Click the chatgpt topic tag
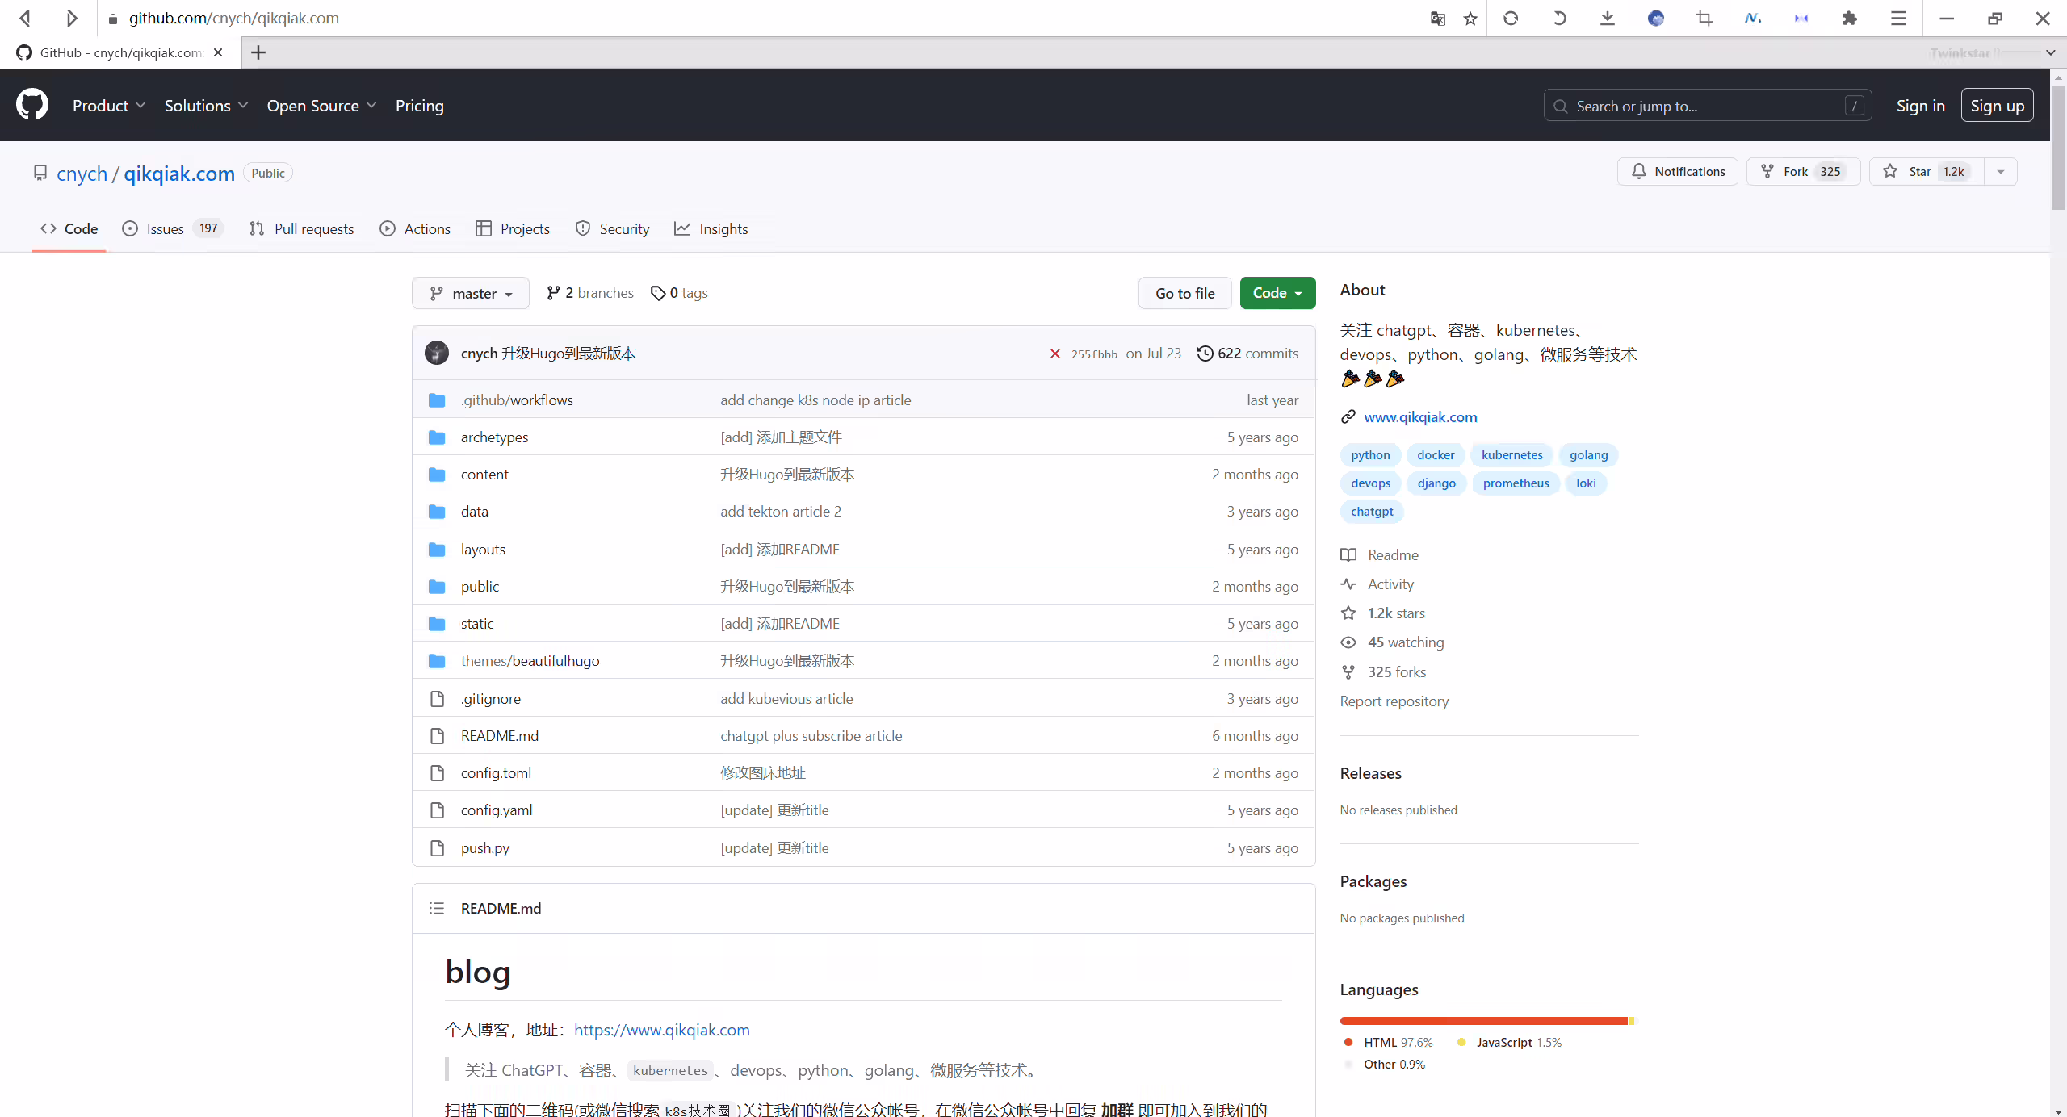 pos(1372,511)
